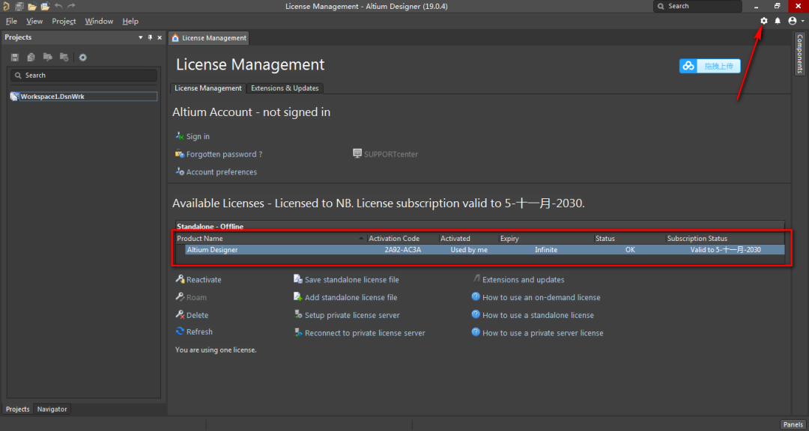The width and height of the screenshot is (809, 431).
Task: Click the explore project folder icon in Projects toolbar
Action: pos(47,57)
